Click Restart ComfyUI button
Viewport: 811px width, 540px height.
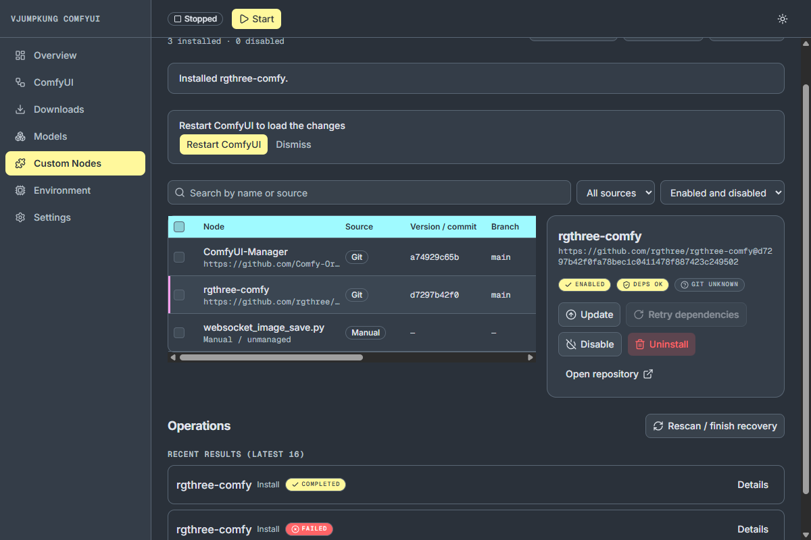(x=223, y=144)
